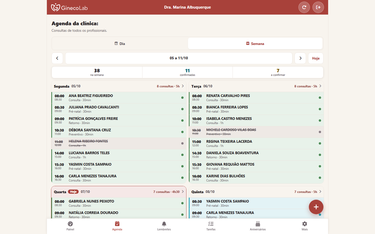The width and height of the screenshot is (375, 234).
Task: Open Luciana Barros Teles appointment
Action: click(x=119, y=155)
